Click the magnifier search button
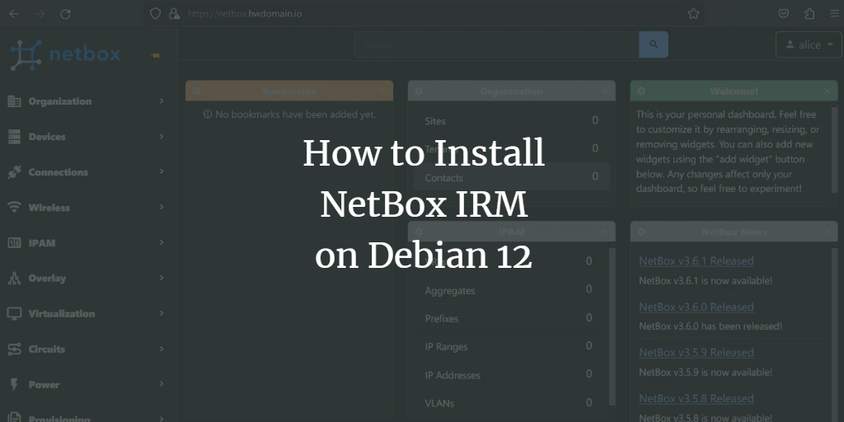Image resolution: width=844 pixels, height=422 pixels. 654,45
